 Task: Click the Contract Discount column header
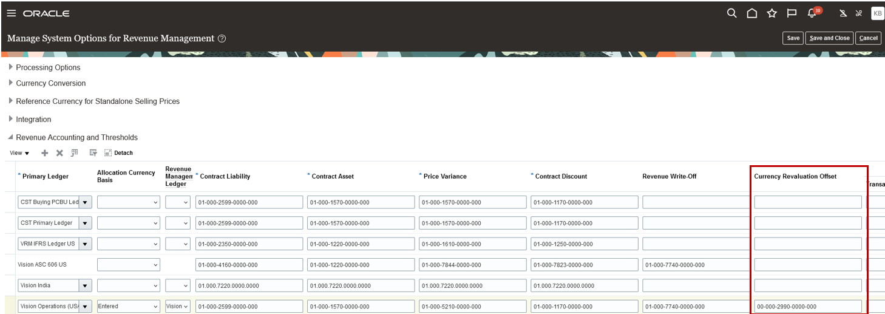561,176
